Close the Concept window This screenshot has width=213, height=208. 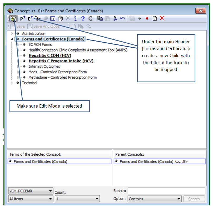(x=201, y=11)
